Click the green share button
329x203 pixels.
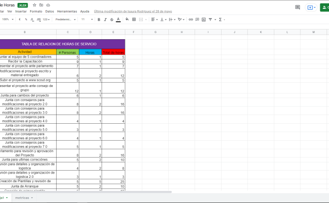click(324, 8)
